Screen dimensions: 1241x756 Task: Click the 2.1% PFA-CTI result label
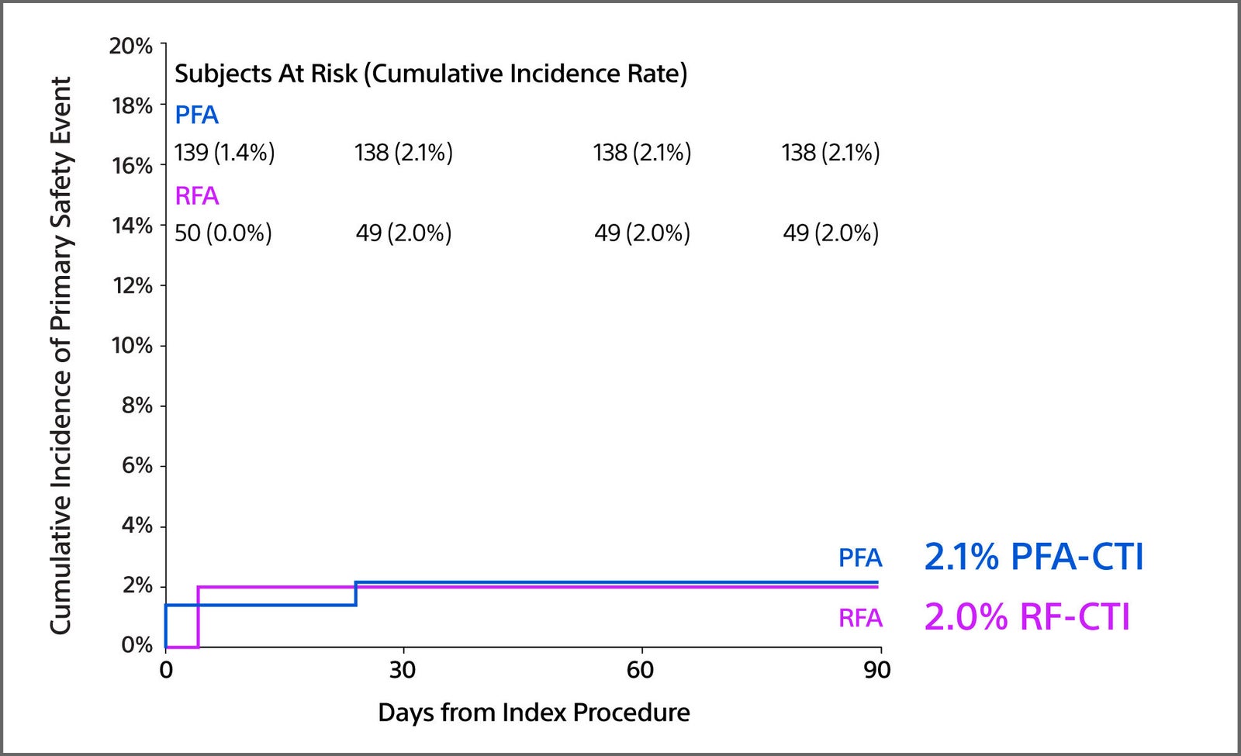coord(1034,557)
